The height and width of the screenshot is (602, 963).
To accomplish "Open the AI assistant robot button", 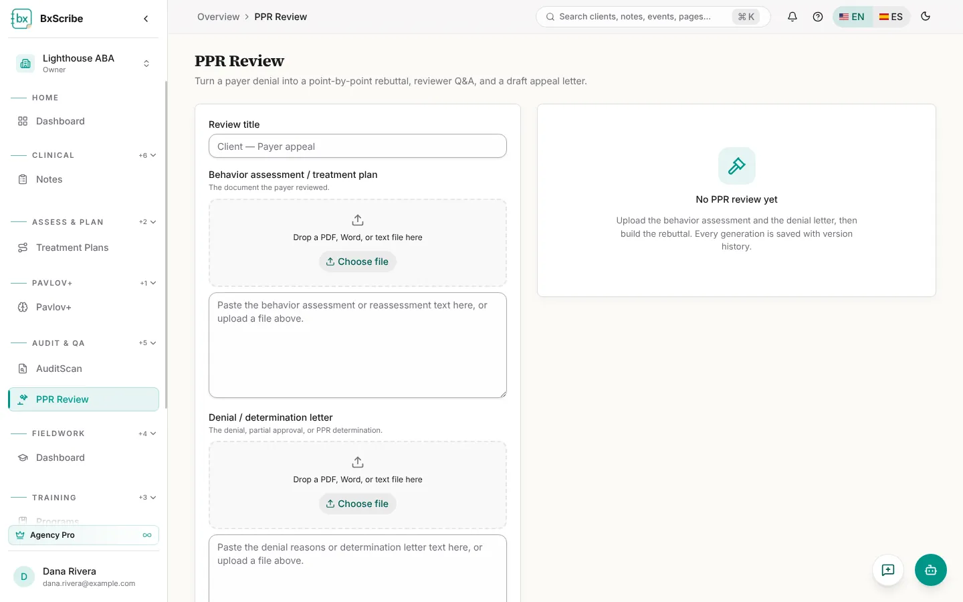I will [x=931, y=570].
